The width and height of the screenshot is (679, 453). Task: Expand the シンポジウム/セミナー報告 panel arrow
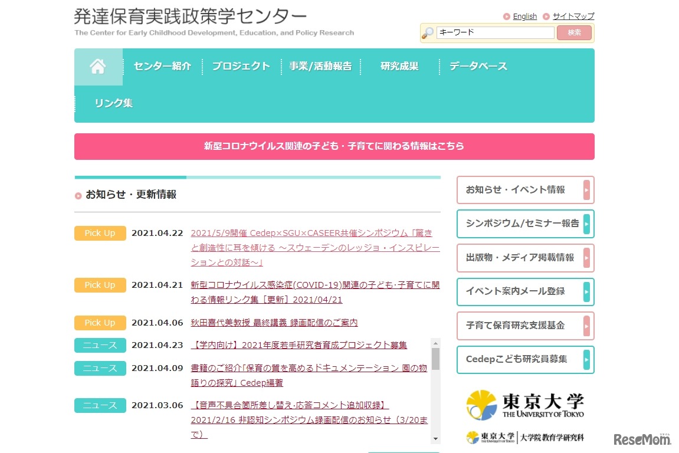[586, 224]
